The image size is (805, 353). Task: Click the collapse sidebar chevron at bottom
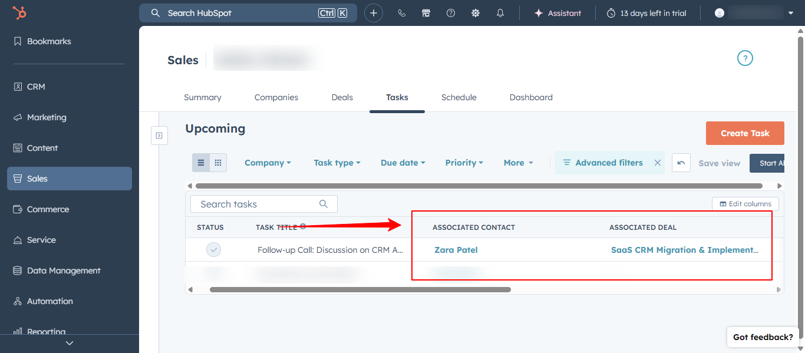(69, 342)
